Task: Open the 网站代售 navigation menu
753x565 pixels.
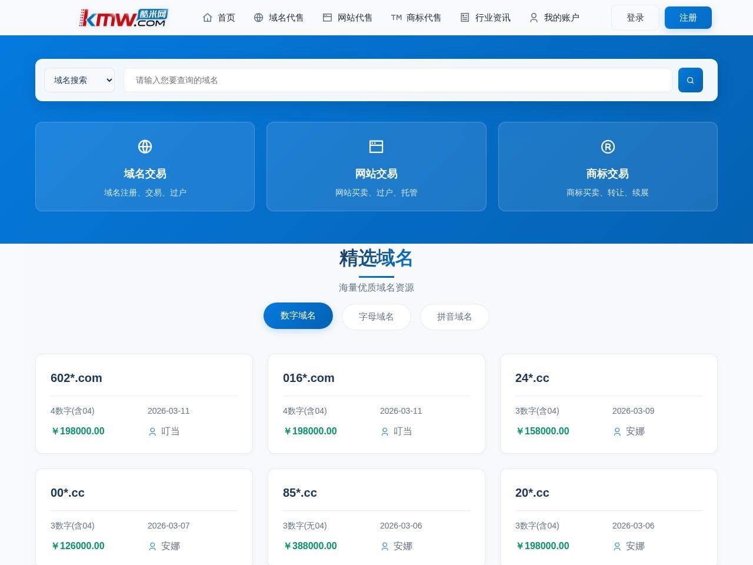Action: [x=347, y=18]
